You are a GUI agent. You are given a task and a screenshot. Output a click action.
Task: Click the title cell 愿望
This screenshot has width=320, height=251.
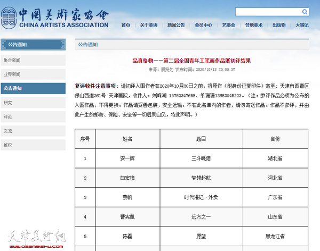pyautogui.click(x=201, y=236)
